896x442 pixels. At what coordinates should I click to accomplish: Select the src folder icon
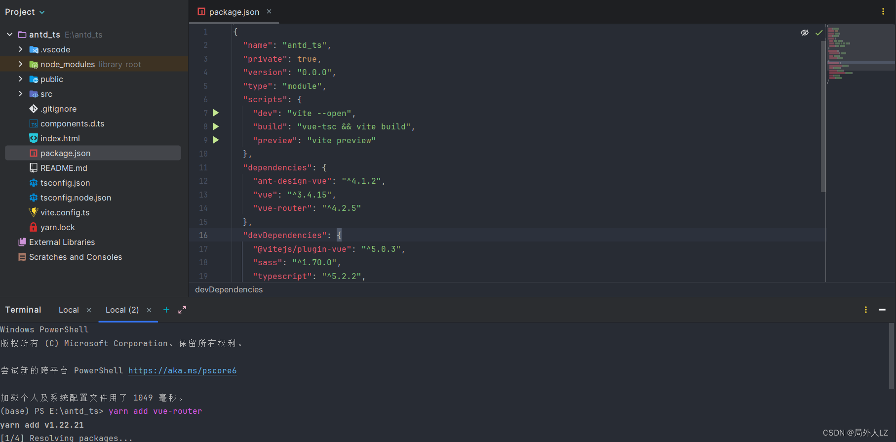34,94
